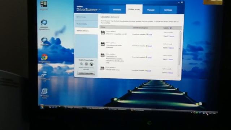This screenshot has height=130, width=231.
Task: Install the fourth driver update
Action: tap(149, 71)
